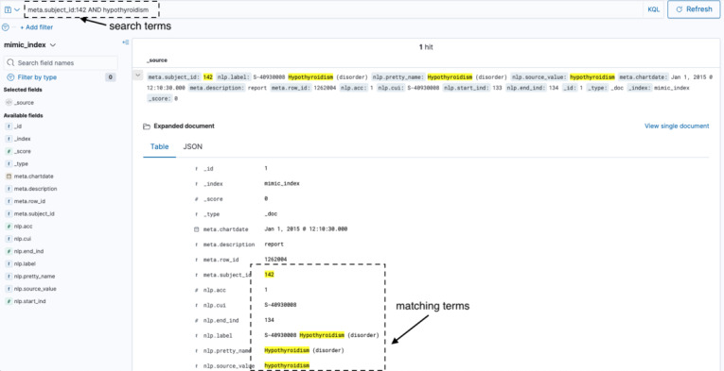Click the S-40930008 nlp.cui value
The width and height of the screenshot is (724, 371).
coord(280,305)
